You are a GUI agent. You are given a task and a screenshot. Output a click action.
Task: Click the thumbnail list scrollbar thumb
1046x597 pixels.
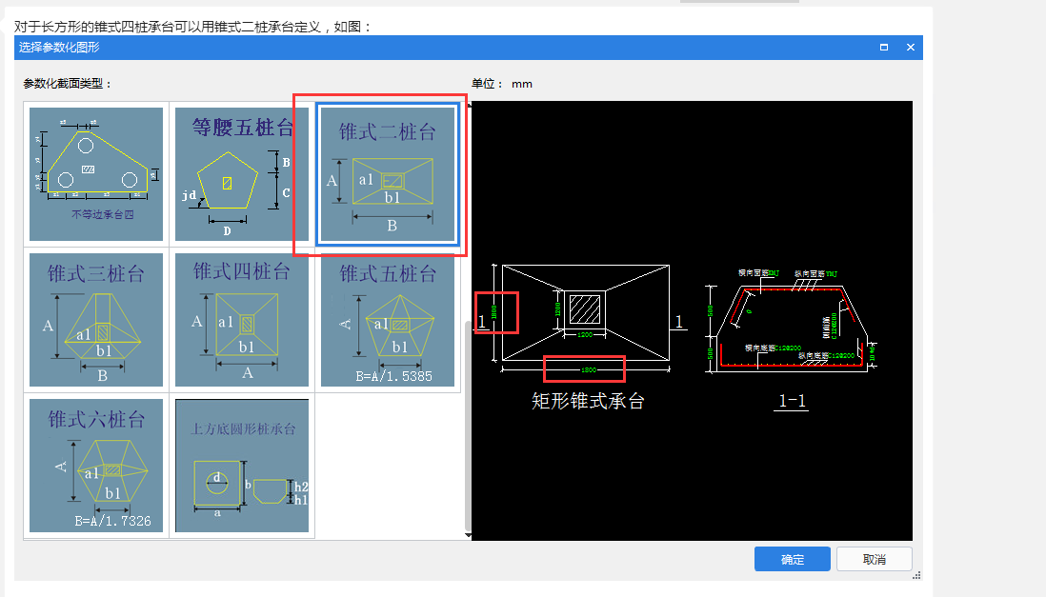point(468,425)
